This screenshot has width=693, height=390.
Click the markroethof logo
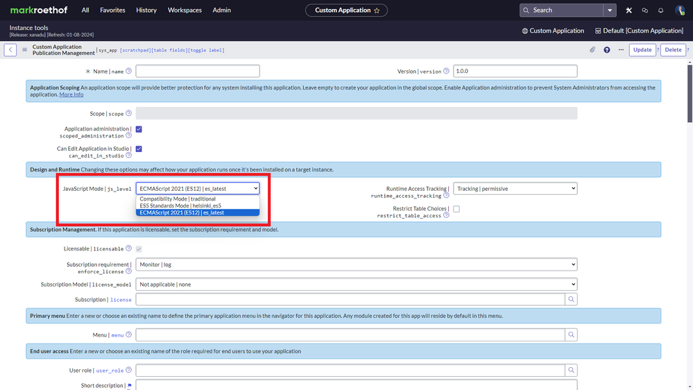pyautogui.click(x=39, y=10)
